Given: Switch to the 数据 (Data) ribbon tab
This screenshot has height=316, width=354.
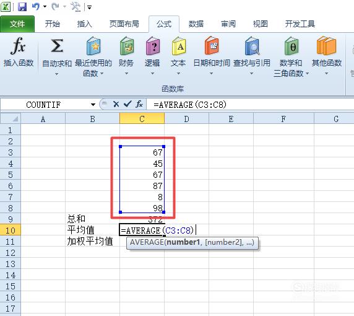Looking at the screenshot, I should (x=196, y=24).
